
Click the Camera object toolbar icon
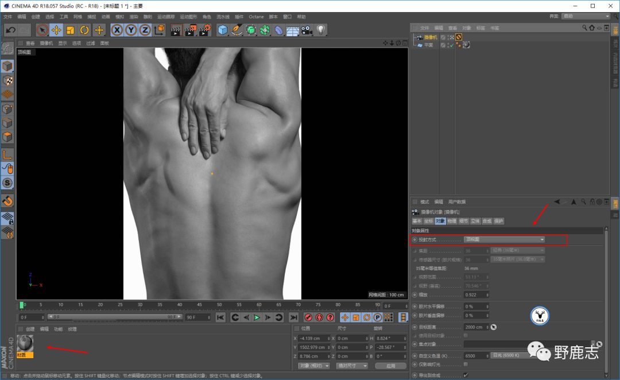(x=307, y=30)
